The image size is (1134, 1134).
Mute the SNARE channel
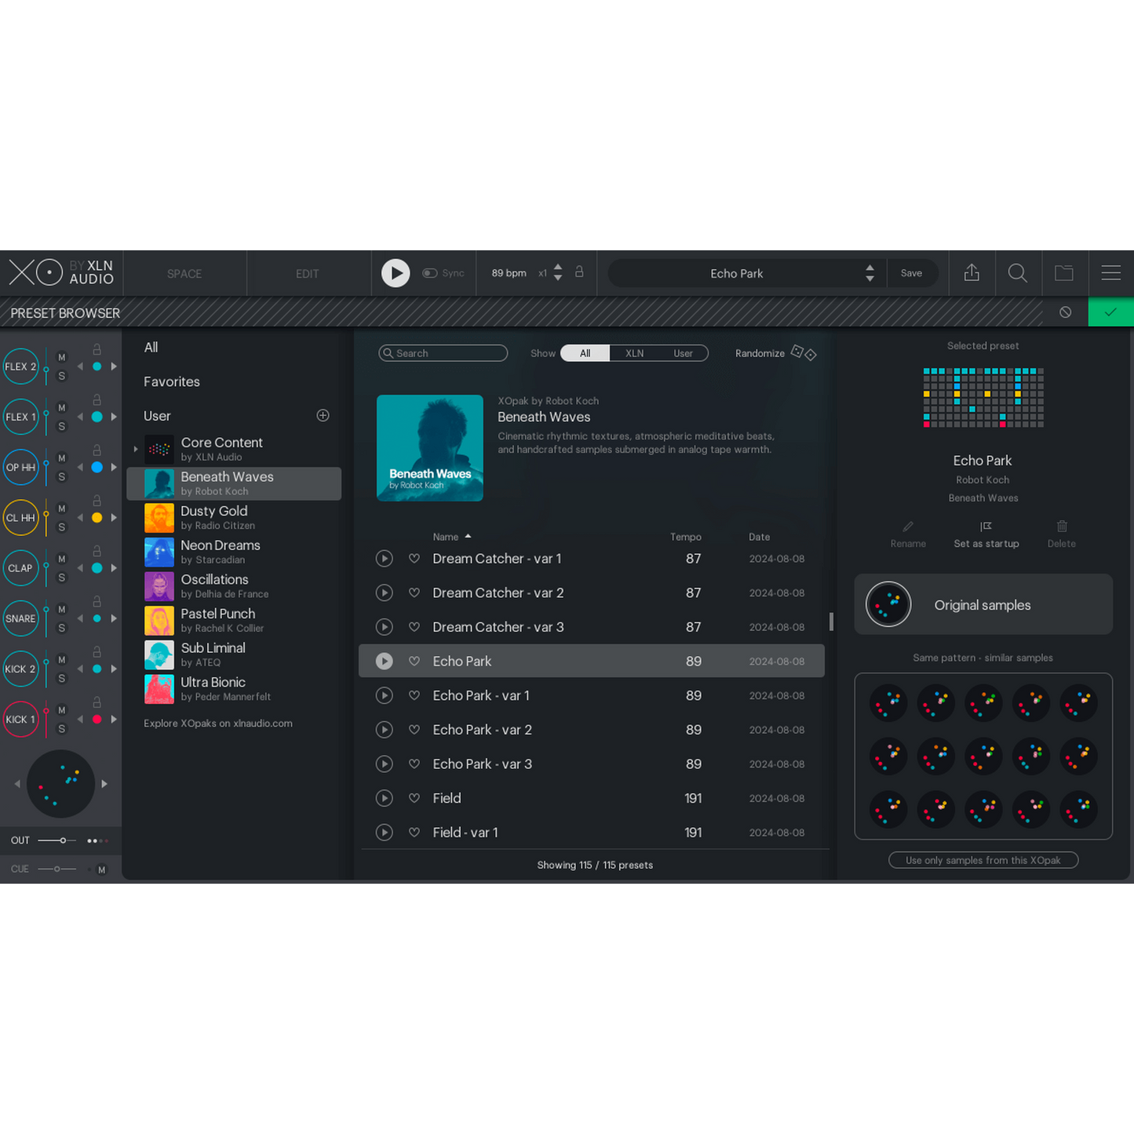(62, 609)
